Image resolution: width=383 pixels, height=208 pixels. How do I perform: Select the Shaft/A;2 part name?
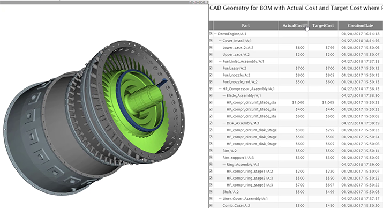point(230,192)
